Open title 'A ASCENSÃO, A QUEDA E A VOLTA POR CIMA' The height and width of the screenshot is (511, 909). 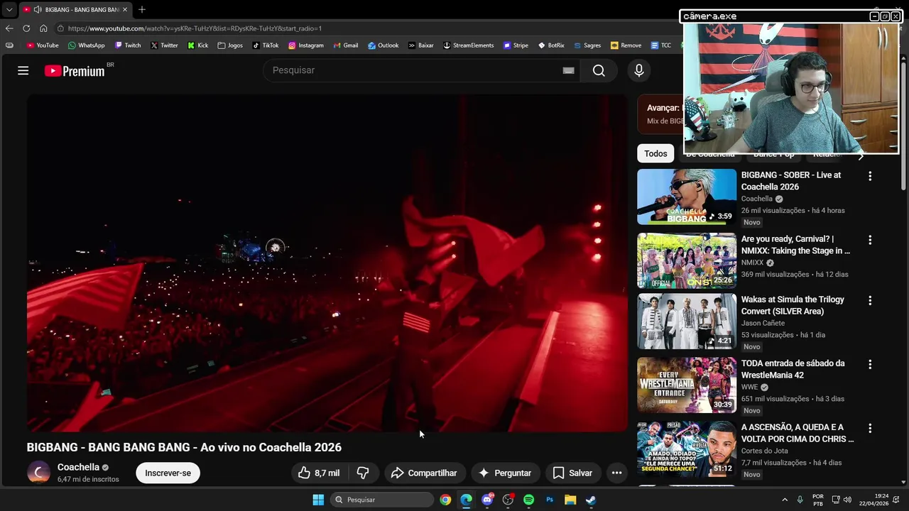point(797,433)
